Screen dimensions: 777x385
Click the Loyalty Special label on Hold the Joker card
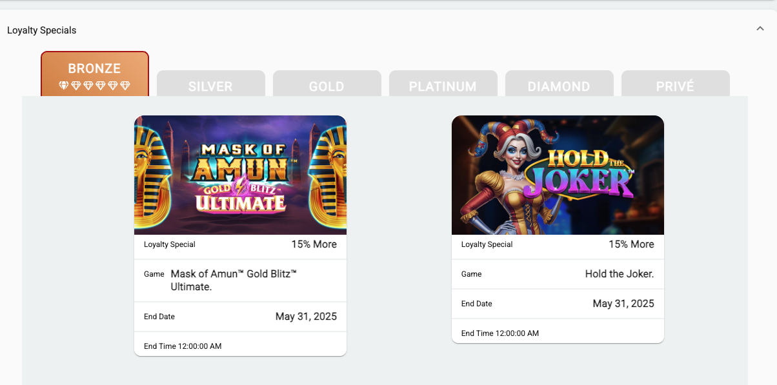[x=487, y=244]
